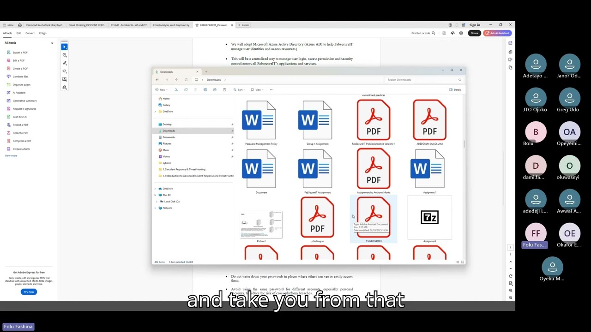Viewport: 591px width, 332px height.
Task: Delete the selected file with trash icon
Action: click(224, 89)
